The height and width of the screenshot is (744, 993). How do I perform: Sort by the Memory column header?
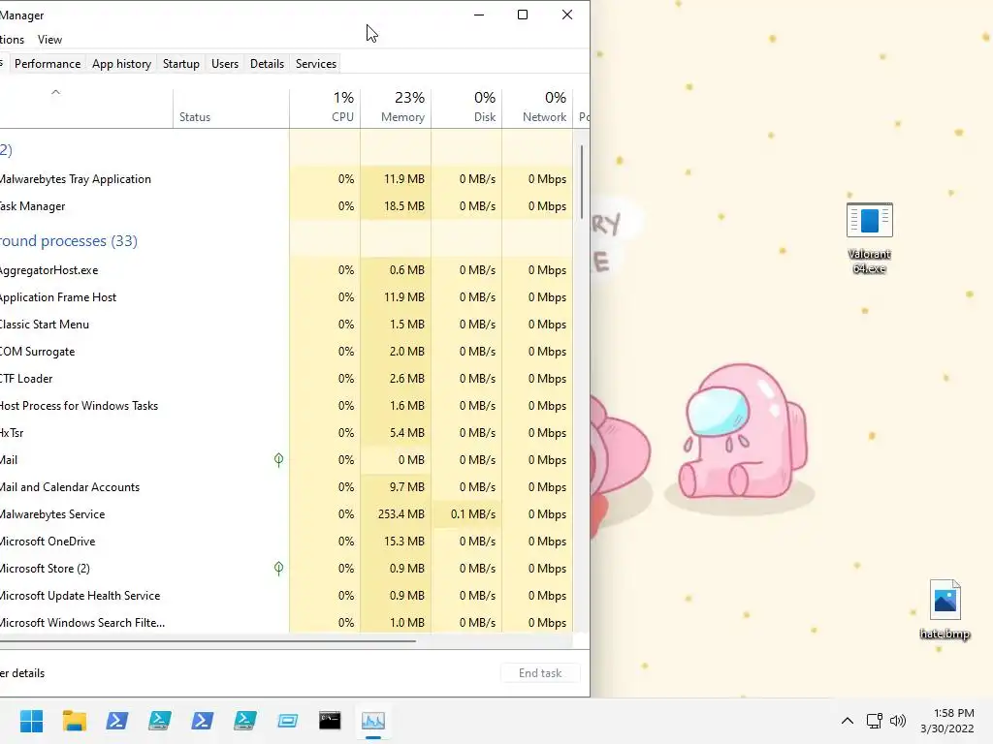[396, 108]
